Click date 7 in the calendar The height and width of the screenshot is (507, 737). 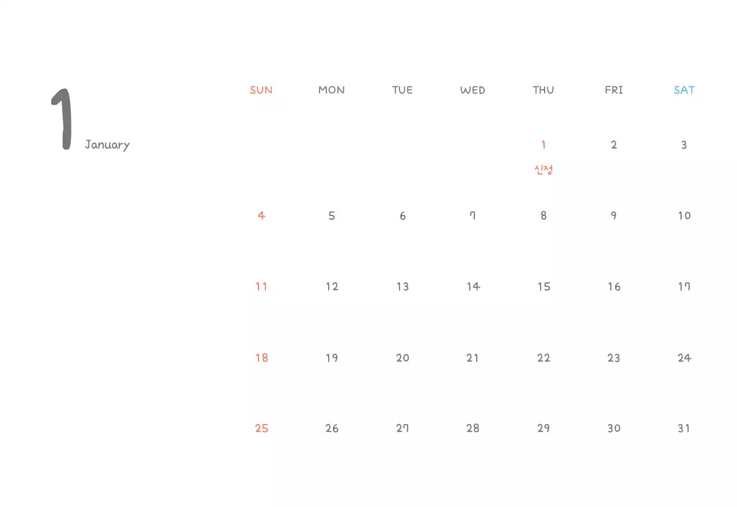pos(473,216)
